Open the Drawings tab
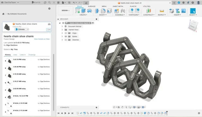The width and height of the screenshot is (202, 117). (32, 55)
